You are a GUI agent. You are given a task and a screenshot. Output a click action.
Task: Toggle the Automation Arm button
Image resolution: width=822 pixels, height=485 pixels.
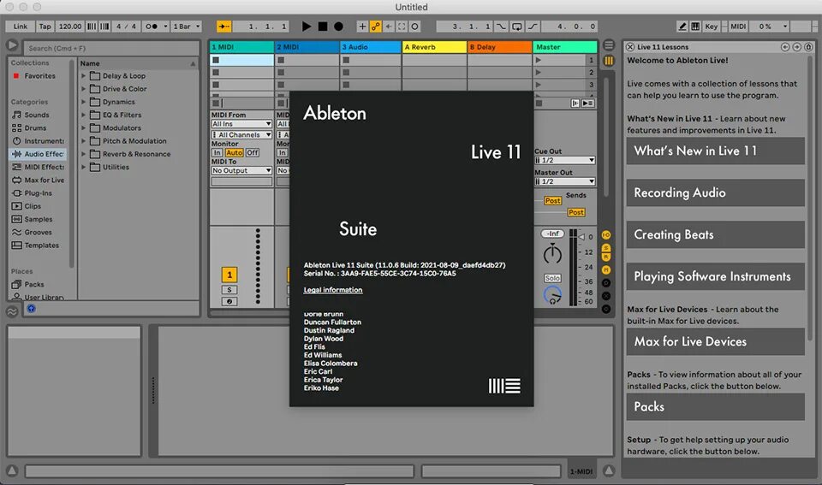click(x=375, y=27)
